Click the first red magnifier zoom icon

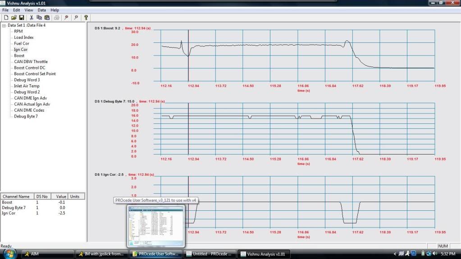pos(66,18)
